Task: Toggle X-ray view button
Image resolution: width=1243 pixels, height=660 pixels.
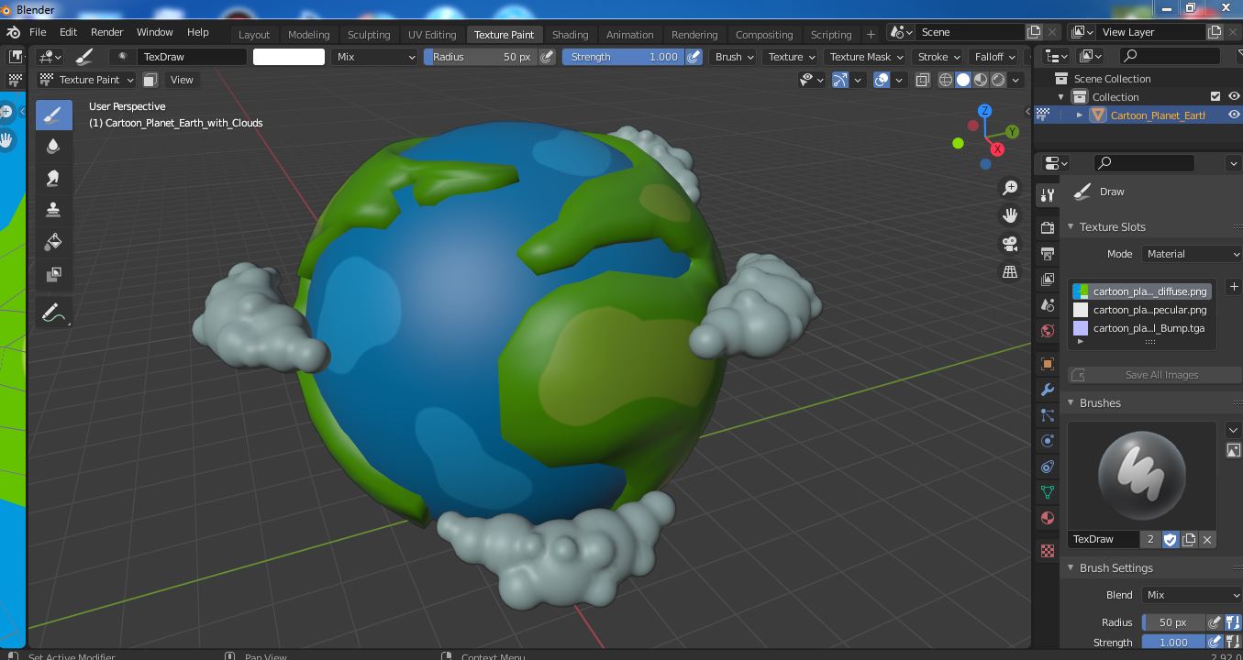Action: (922, 80)
